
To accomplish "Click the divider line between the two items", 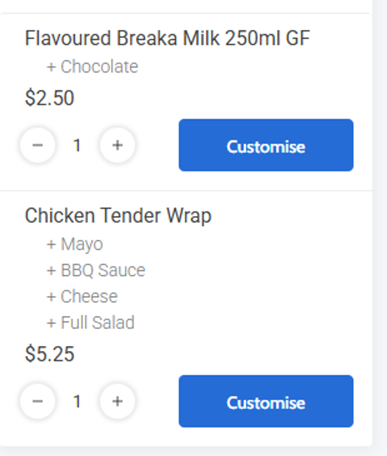I will coord(185,190).
